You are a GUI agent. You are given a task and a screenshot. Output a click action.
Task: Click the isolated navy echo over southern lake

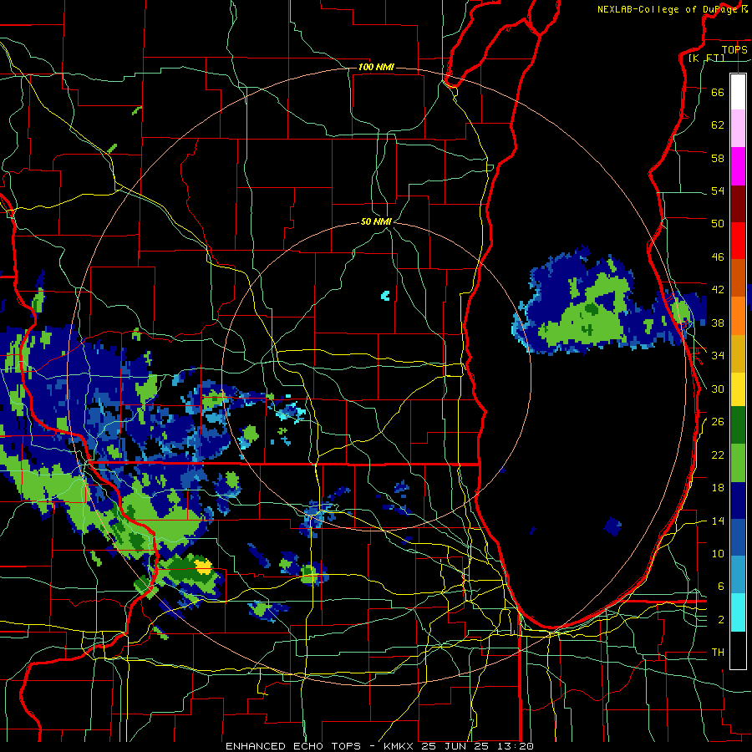[613, 526]
